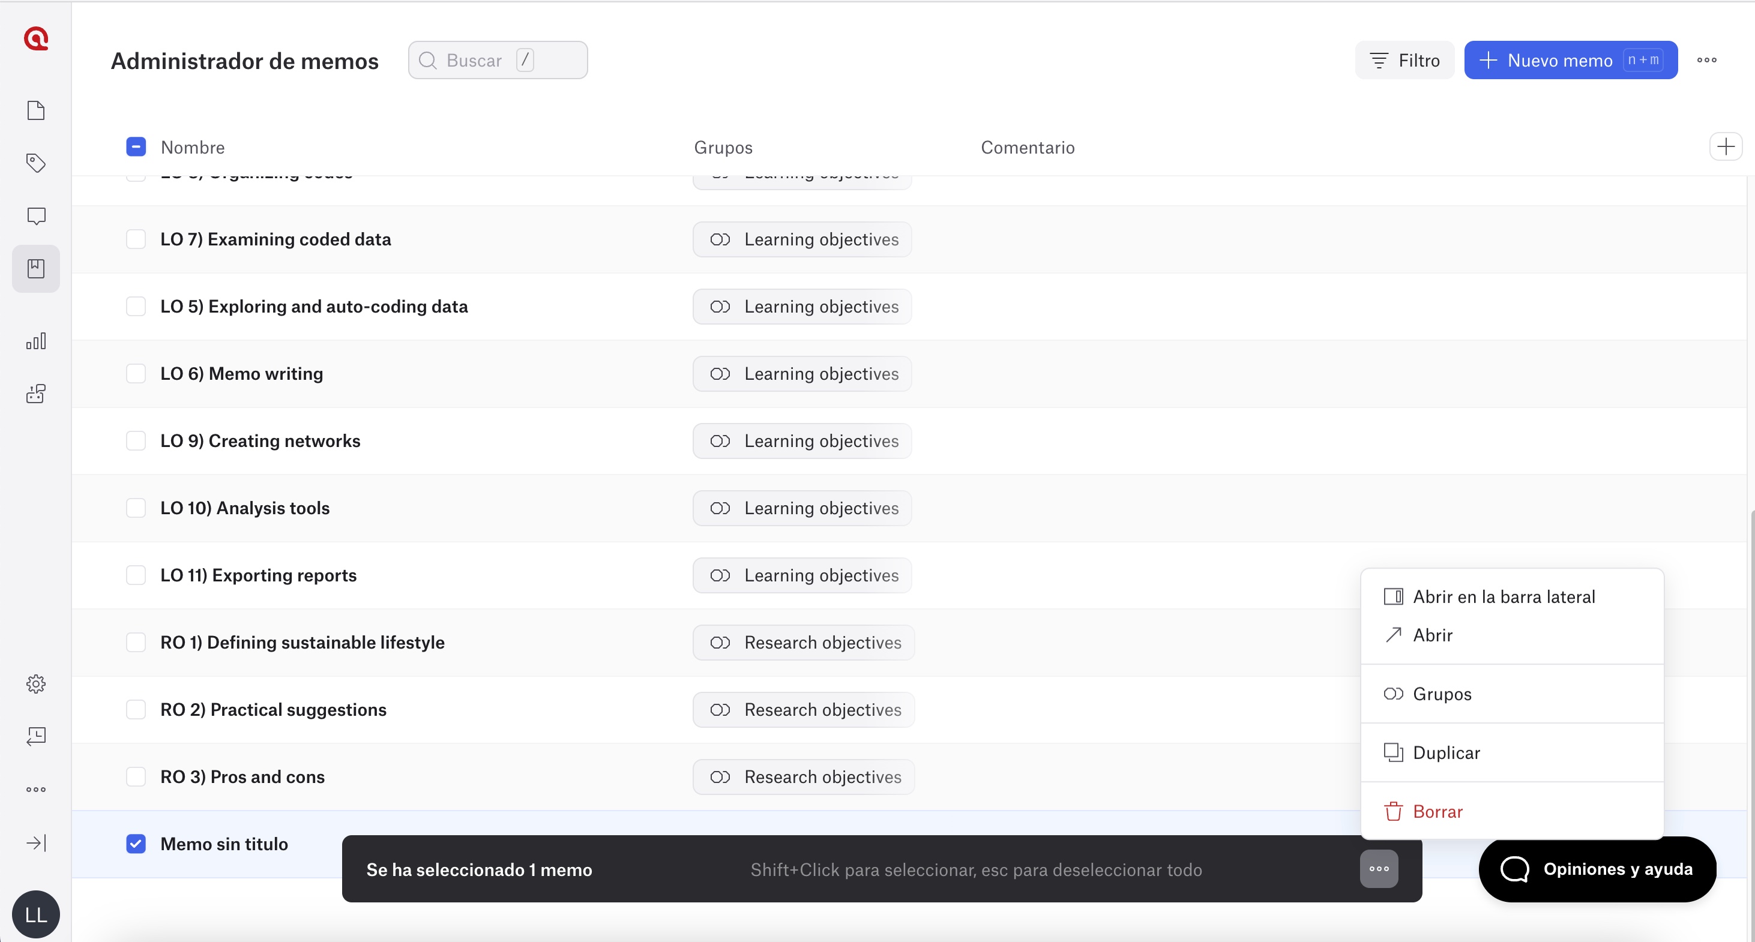The image size is (1755, 942).
Task: Open the LO 9) Creating networks memo
Action: pos(260,440)
